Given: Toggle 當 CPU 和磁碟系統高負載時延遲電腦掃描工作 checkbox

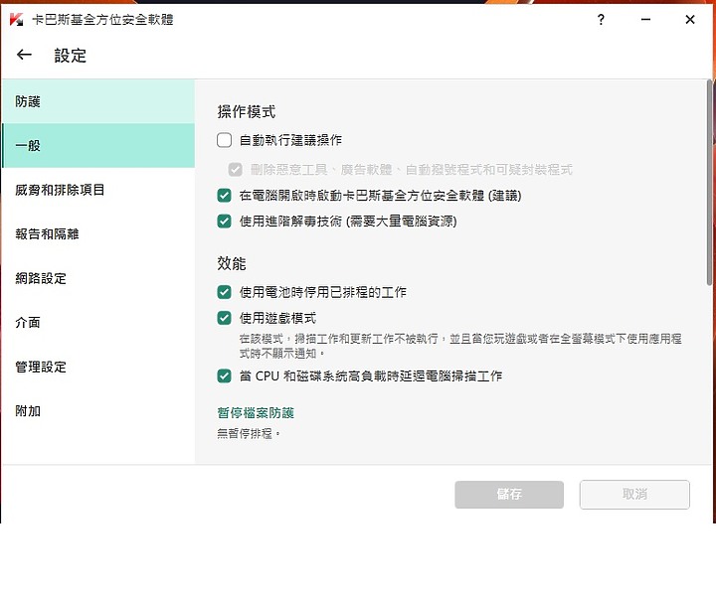Looking at the screenshot, I should (x=224, y=376).
